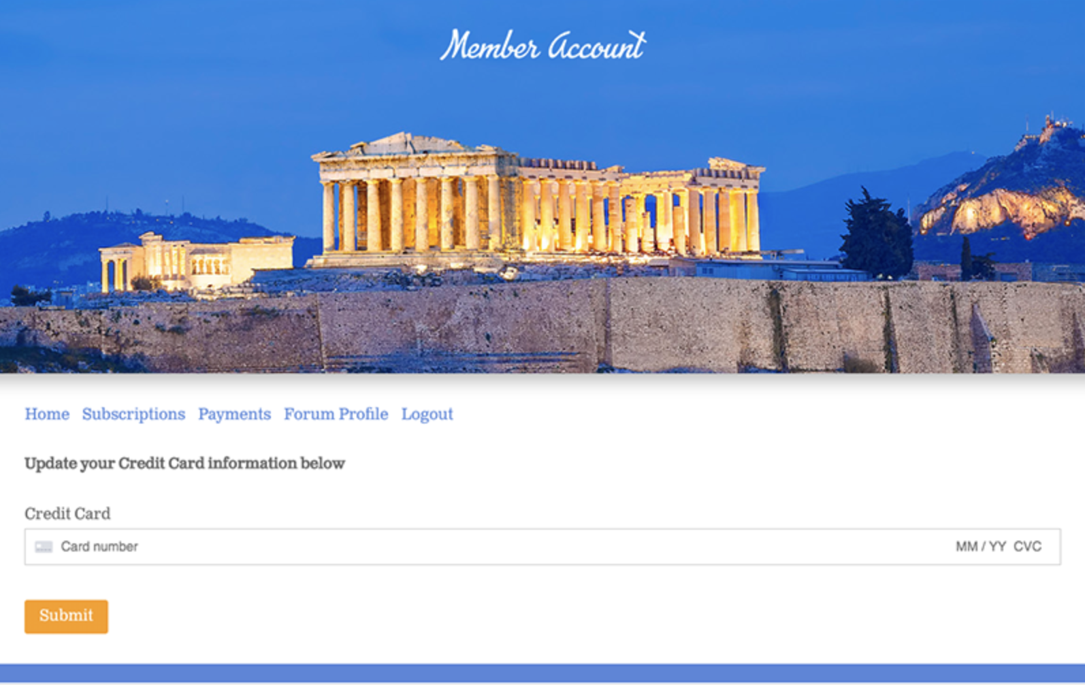Go to the Subscriptions page

[x=133, y=414]
